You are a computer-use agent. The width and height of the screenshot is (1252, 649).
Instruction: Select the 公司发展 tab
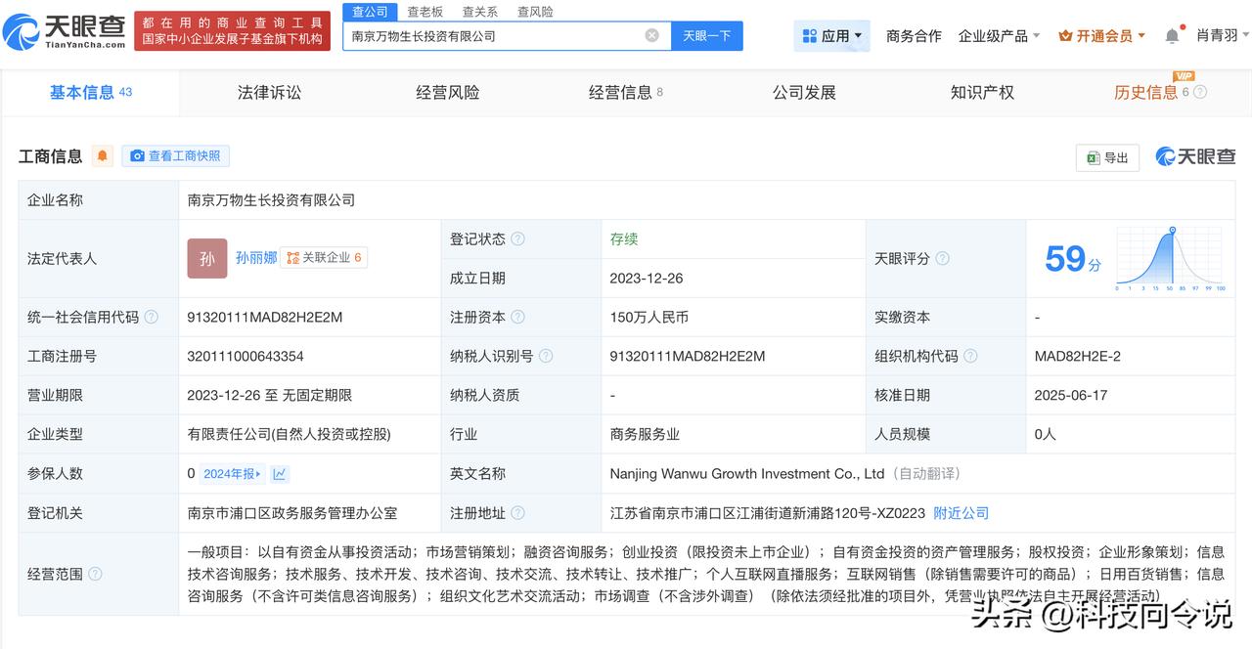pyautogui.click(x=804, y=92)
